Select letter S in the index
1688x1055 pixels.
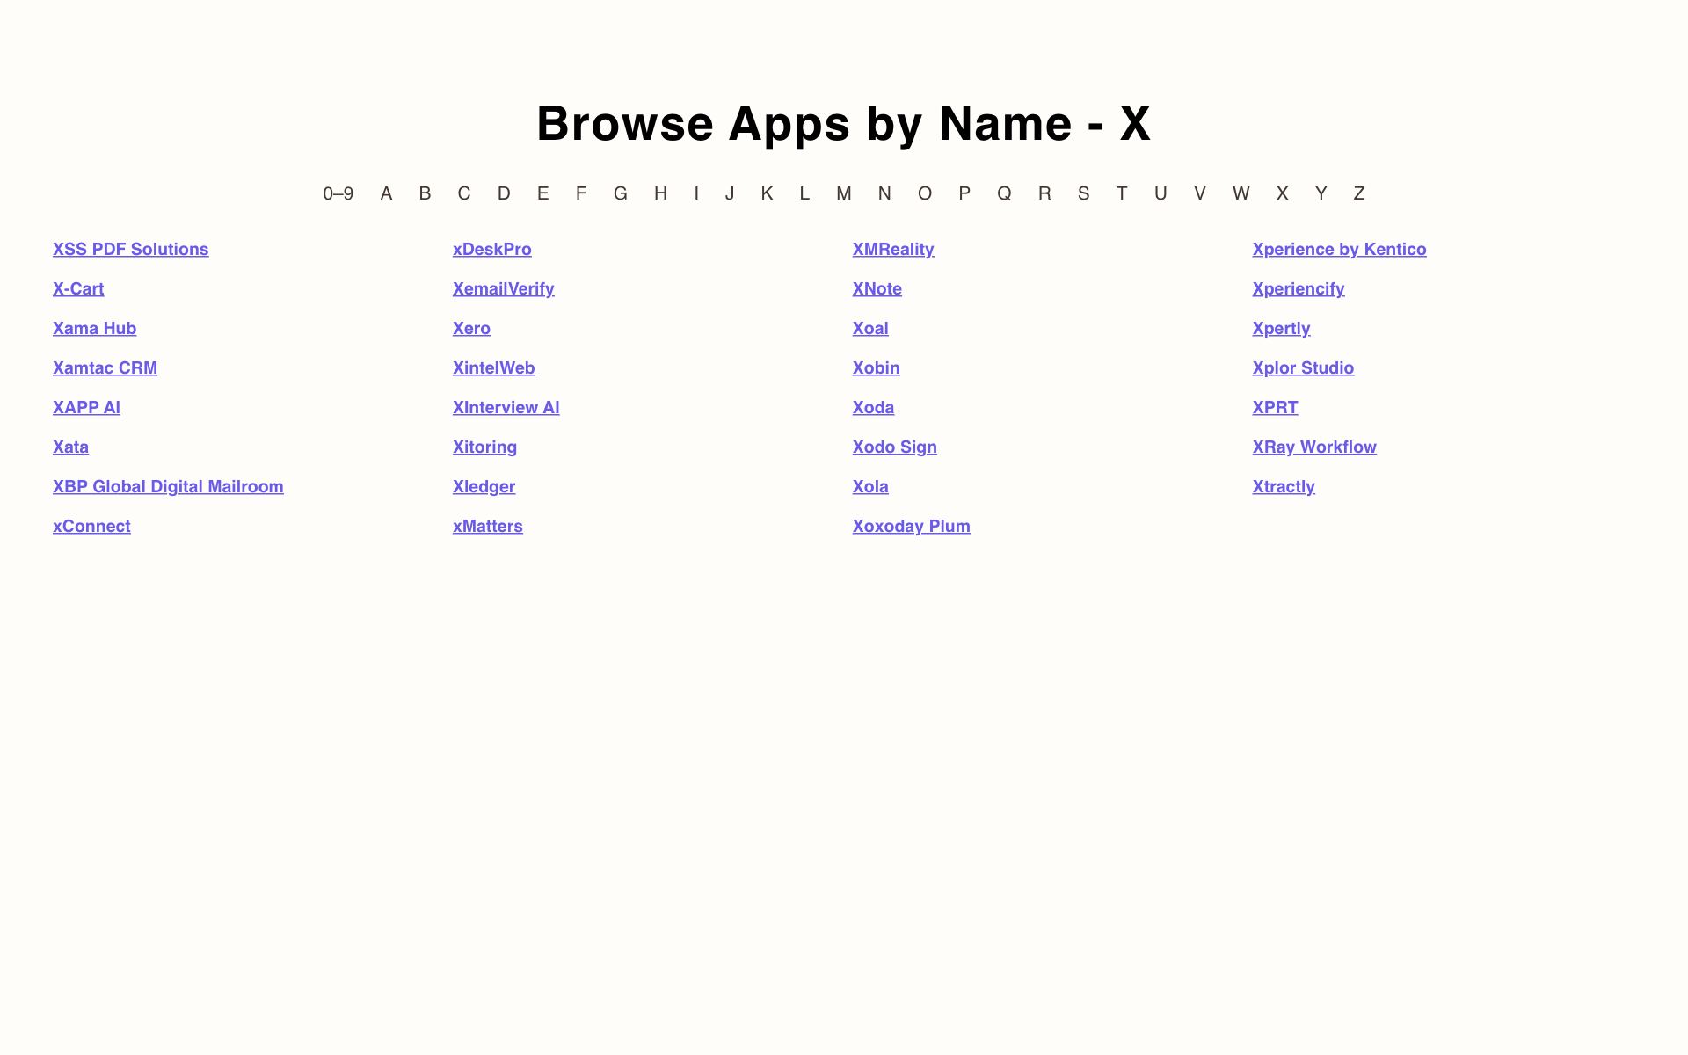(1083, 193)
